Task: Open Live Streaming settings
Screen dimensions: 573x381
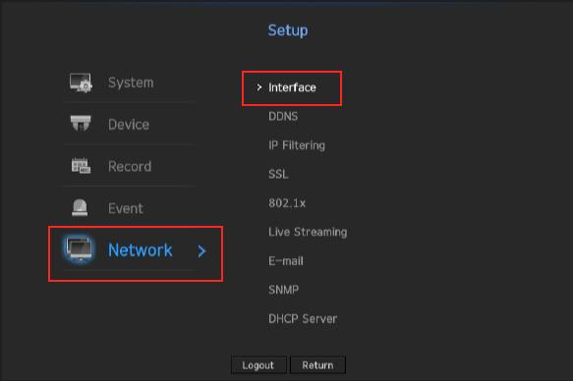Action: 308,232
